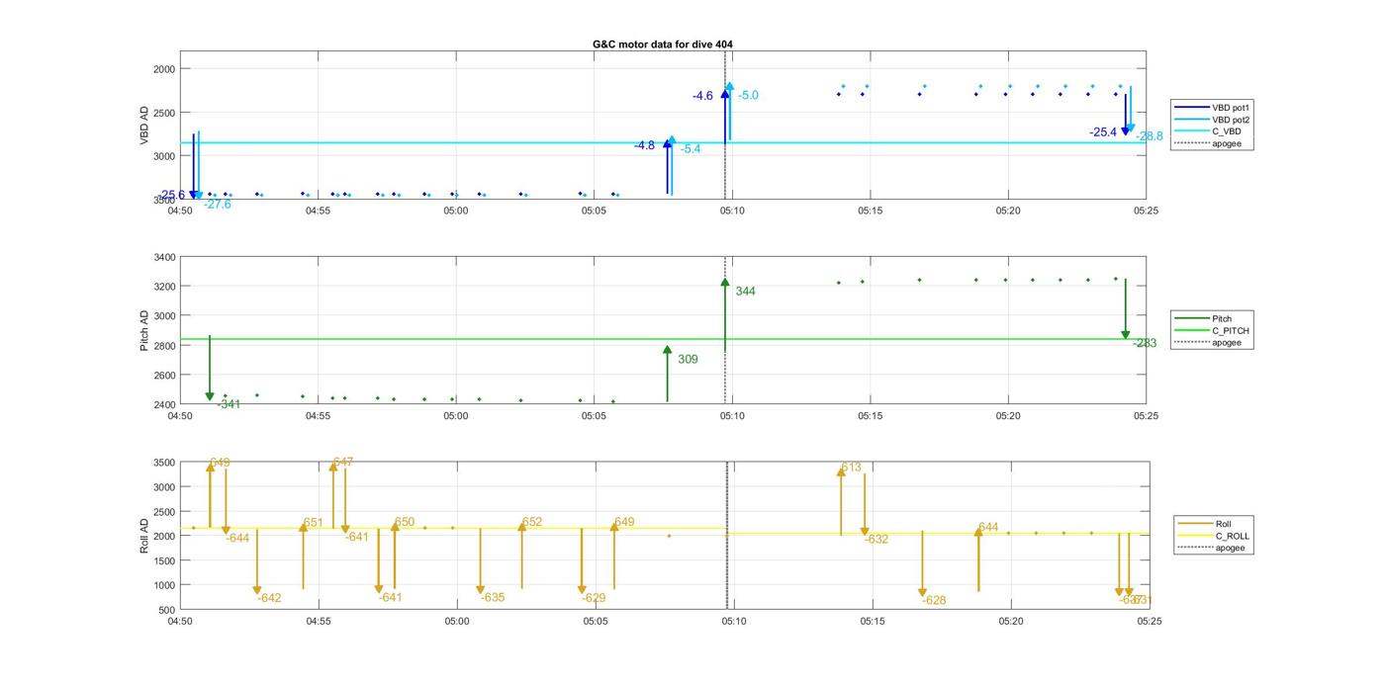Click the '-635' roll data label
The image size is (1385, 685).
(x=493, y=598)
